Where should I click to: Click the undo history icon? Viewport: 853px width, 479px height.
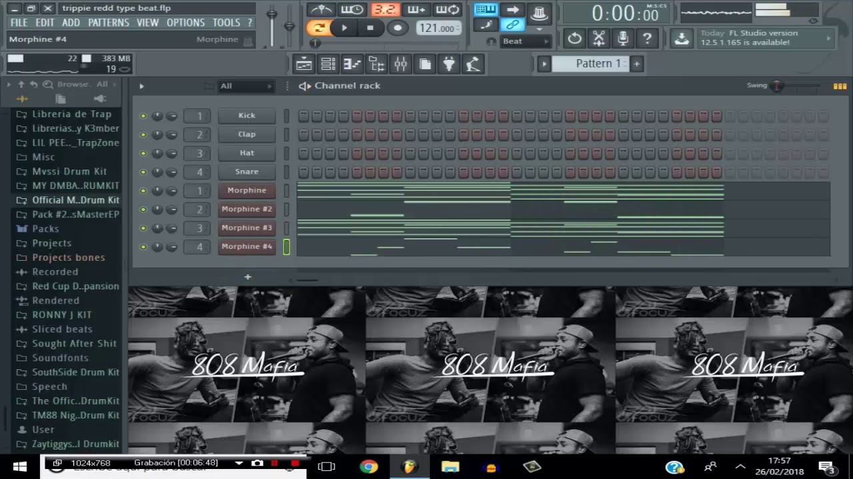tap(574, 39)
